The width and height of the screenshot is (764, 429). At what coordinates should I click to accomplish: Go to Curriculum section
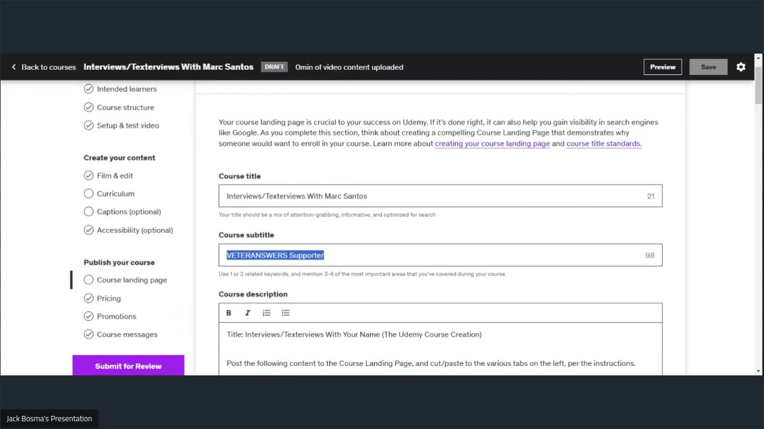[x=116, y=194]
